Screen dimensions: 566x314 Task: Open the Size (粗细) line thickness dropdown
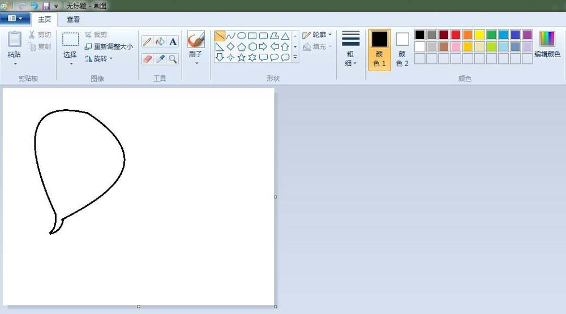350,49
